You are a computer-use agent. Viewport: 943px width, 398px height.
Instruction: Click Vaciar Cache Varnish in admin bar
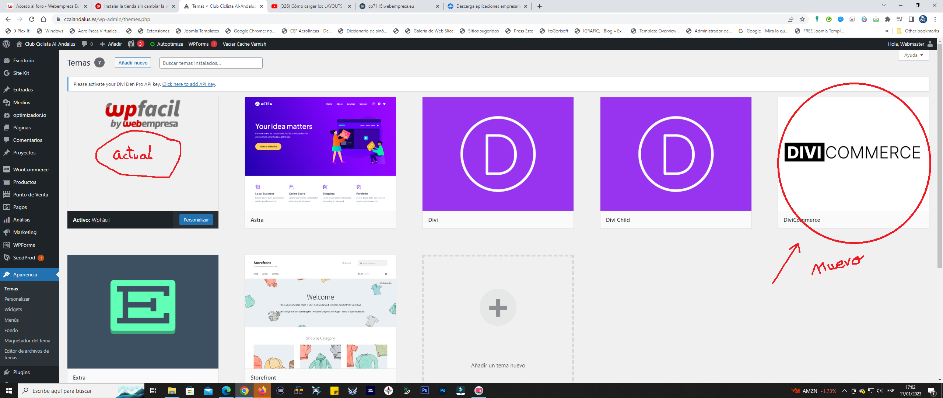244,44
